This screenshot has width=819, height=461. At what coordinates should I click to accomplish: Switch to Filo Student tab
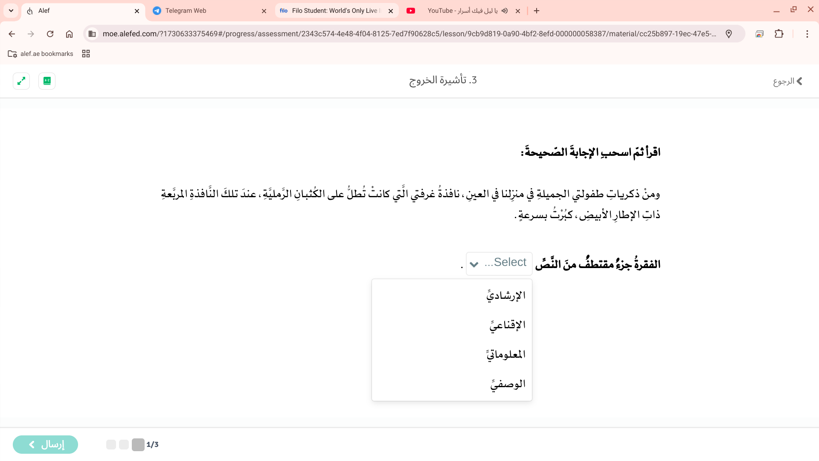coord(335,11)
